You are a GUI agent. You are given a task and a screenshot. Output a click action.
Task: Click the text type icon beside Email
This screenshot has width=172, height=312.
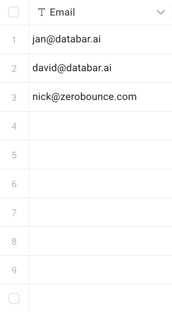[x=42, y=12]
